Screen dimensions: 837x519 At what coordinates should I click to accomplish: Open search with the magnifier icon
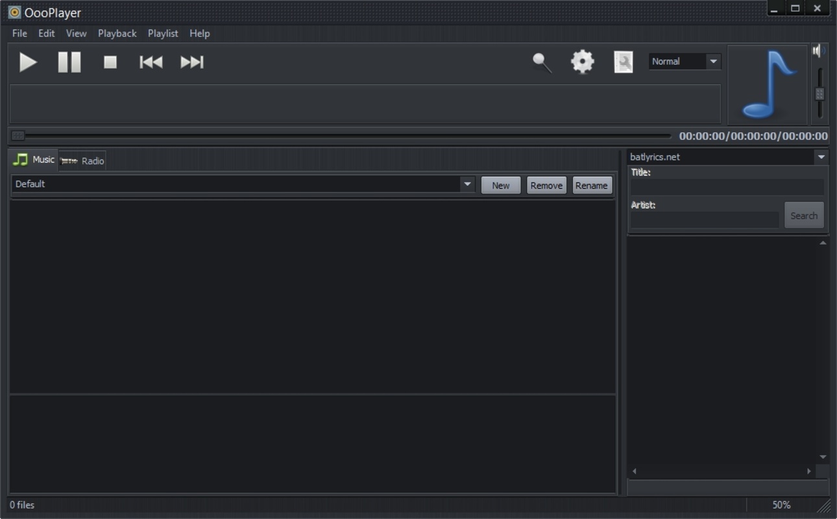[x=542, y=62]
